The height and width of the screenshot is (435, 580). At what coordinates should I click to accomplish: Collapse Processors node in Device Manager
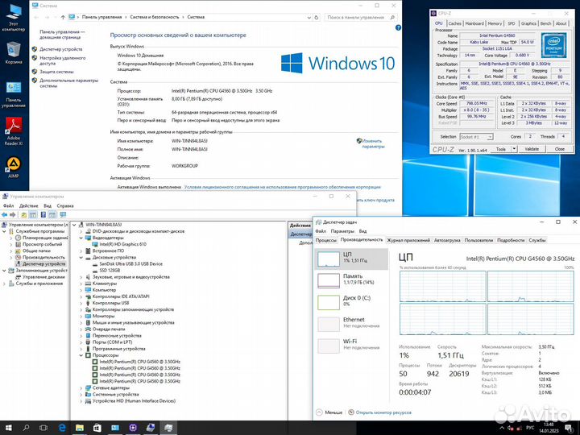81,355
